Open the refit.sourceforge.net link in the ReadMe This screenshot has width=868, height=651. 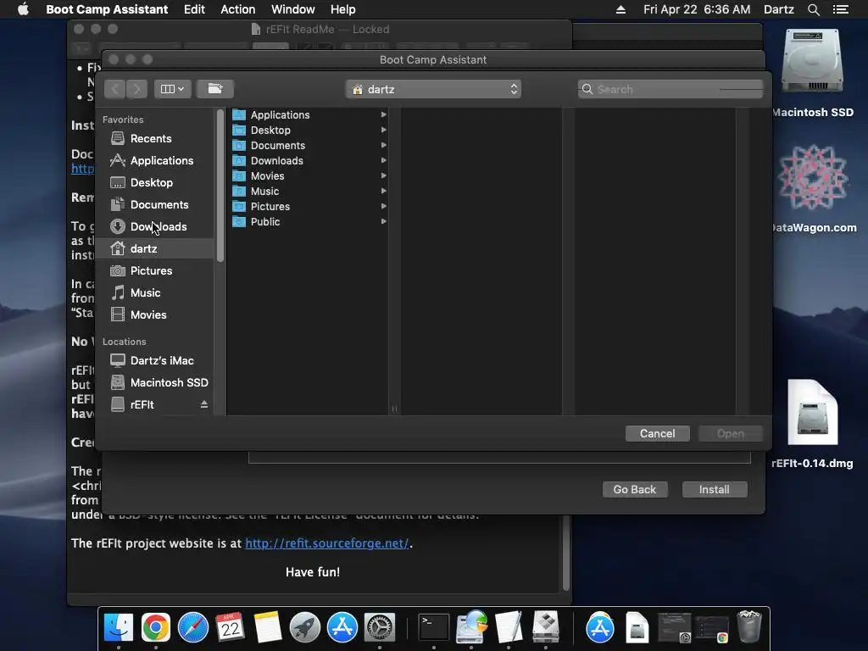[326, 543]
